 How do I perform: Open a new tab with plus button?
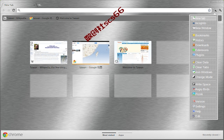pos(39,5)
